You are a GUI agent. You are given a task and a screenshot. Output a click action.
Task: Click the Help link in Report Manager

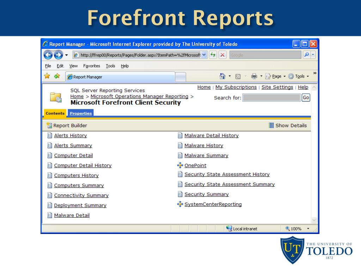coord(303,87)
